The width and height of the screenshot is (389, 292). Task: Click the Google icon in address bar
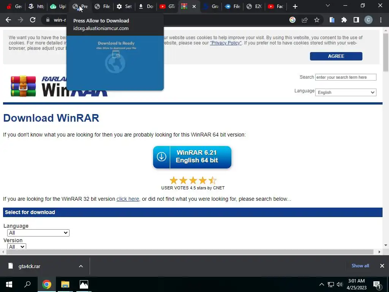pos(293,20)
